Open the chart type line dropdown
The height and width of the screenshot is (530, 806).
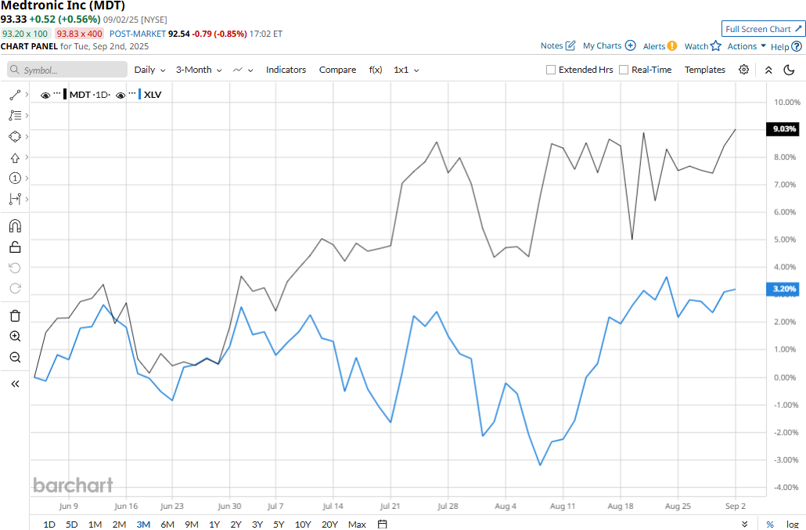pos(243,70)
